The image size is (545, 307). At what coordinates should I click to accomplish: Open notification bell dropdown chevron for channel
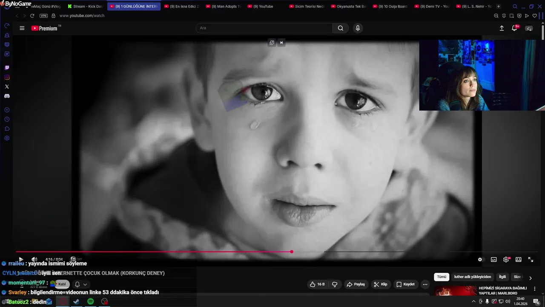point(85,284)
